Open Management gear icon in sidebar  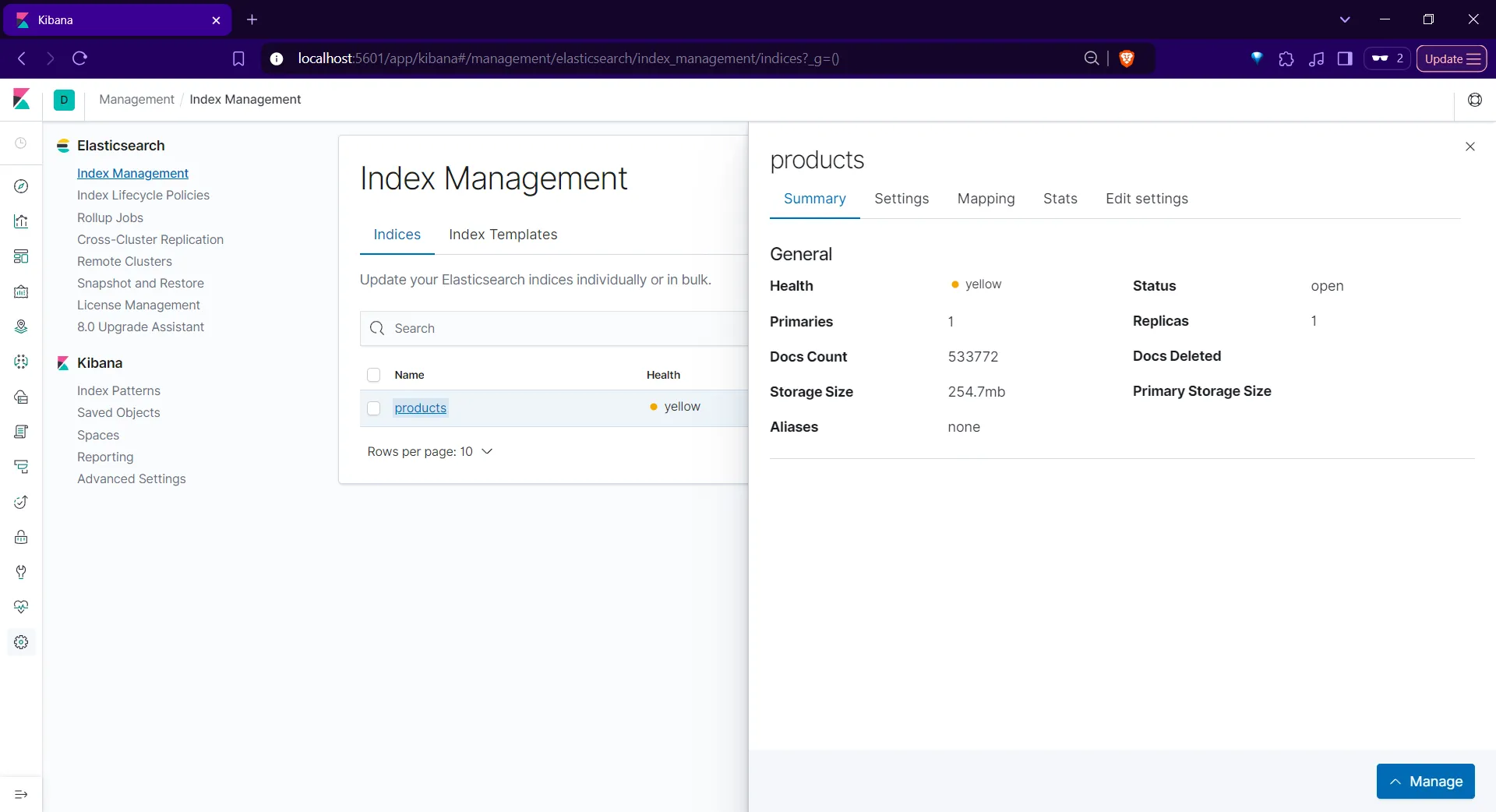21,642
